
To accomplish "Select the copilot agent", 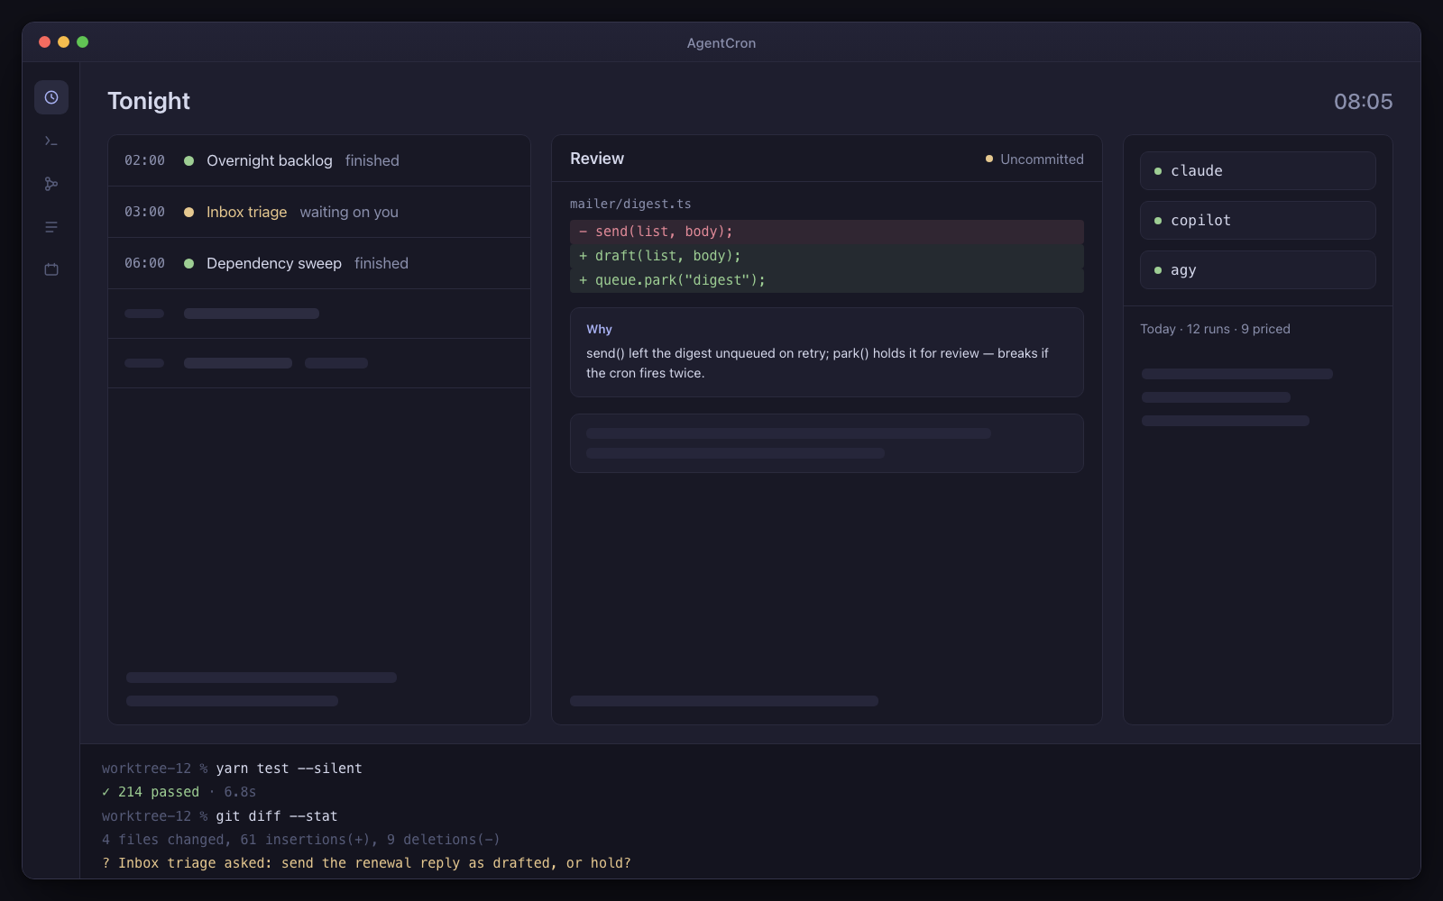I will pos(1258,221).
